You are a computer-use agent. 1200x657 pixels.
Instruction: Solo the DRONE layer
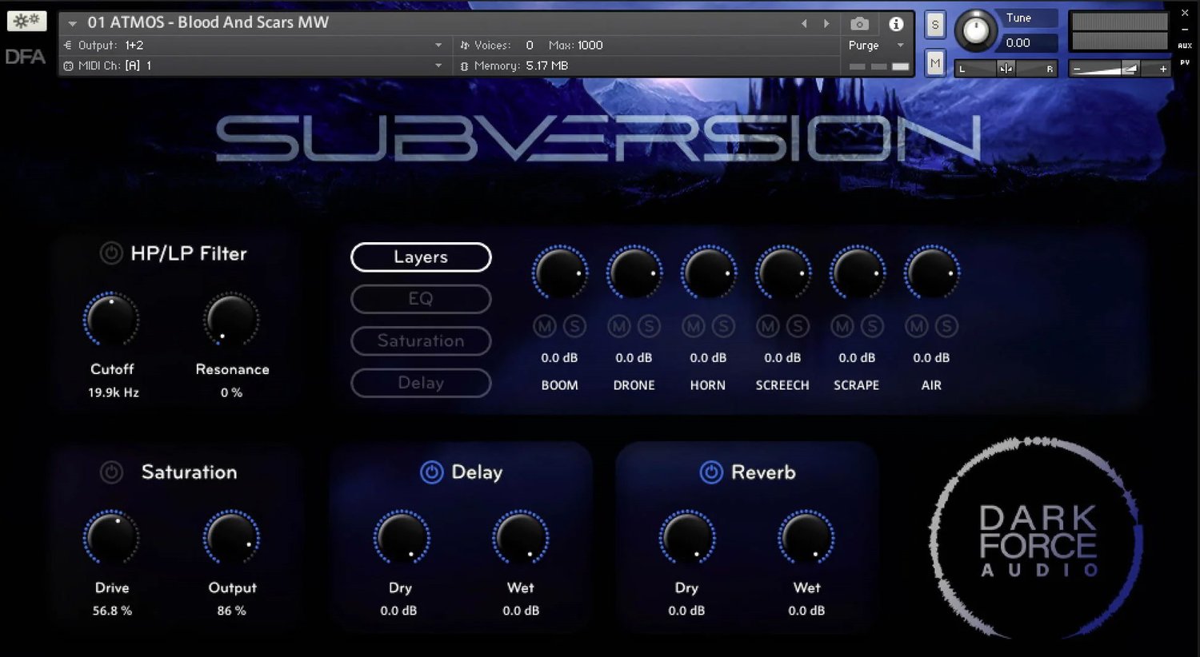(649, 326)
